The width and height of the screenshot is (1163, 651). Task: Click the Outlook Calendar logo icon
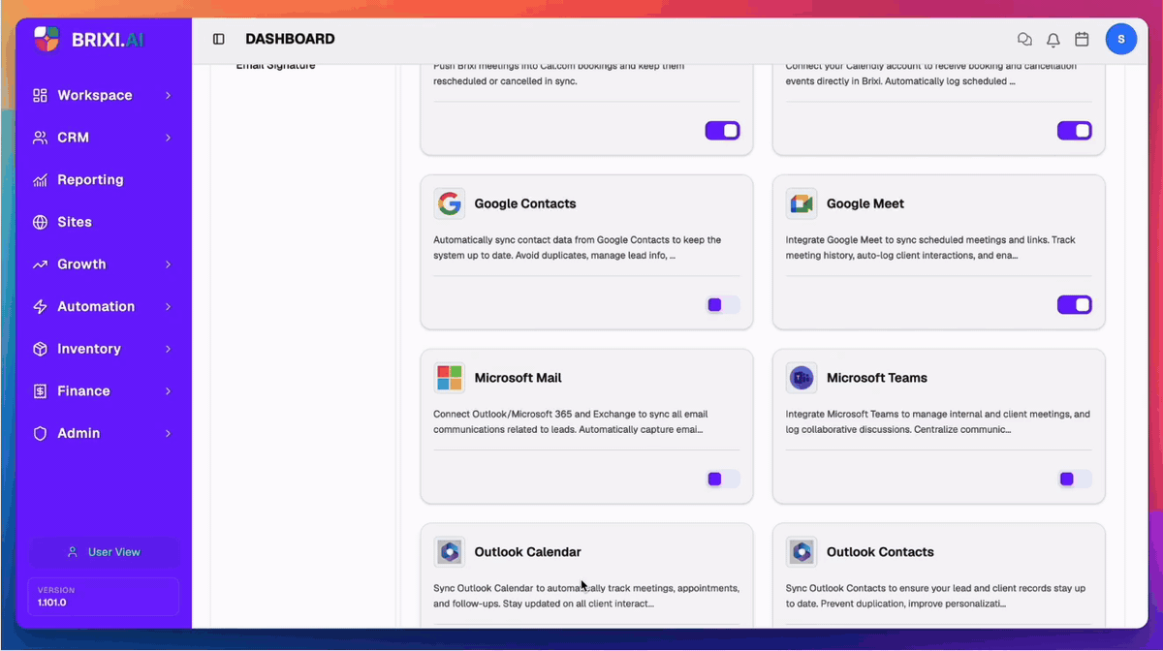pyautogui.click(x=450, y=552)
